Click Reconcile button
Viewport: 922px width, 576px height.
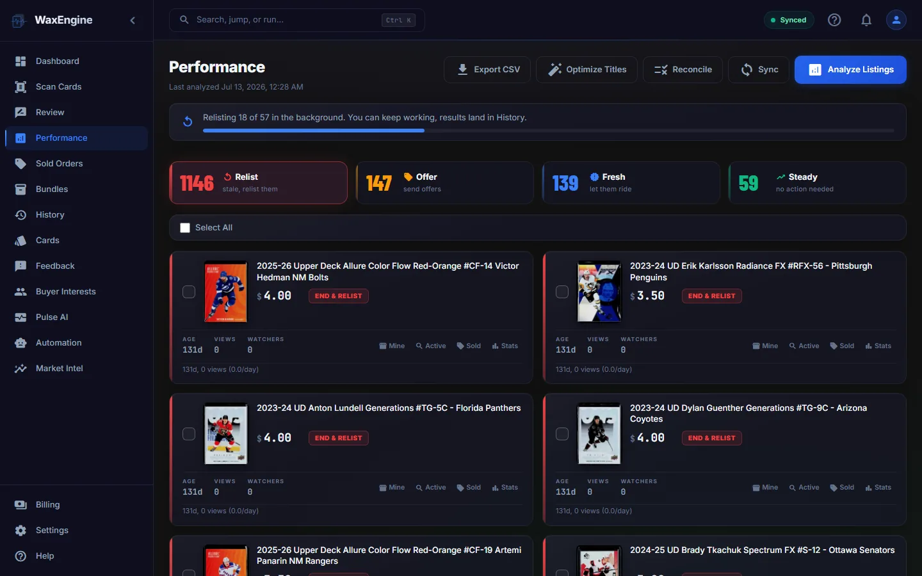click(x=683, y=70)
